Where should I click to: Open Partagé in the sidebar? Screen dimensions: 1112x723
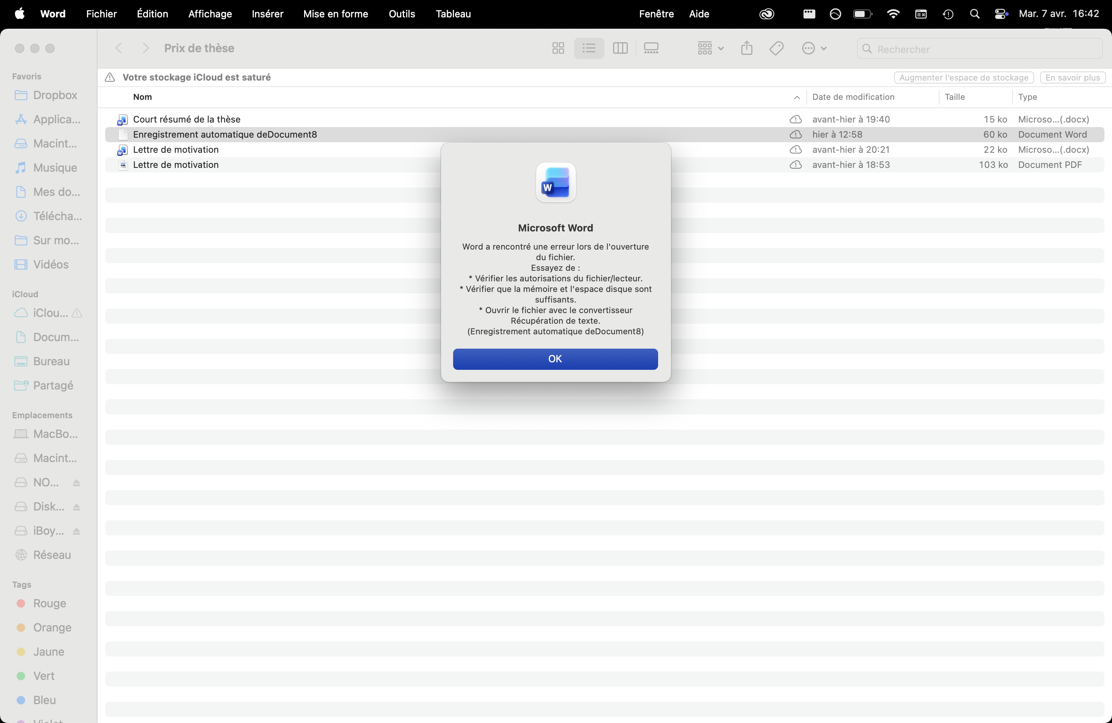pos(44,386)
